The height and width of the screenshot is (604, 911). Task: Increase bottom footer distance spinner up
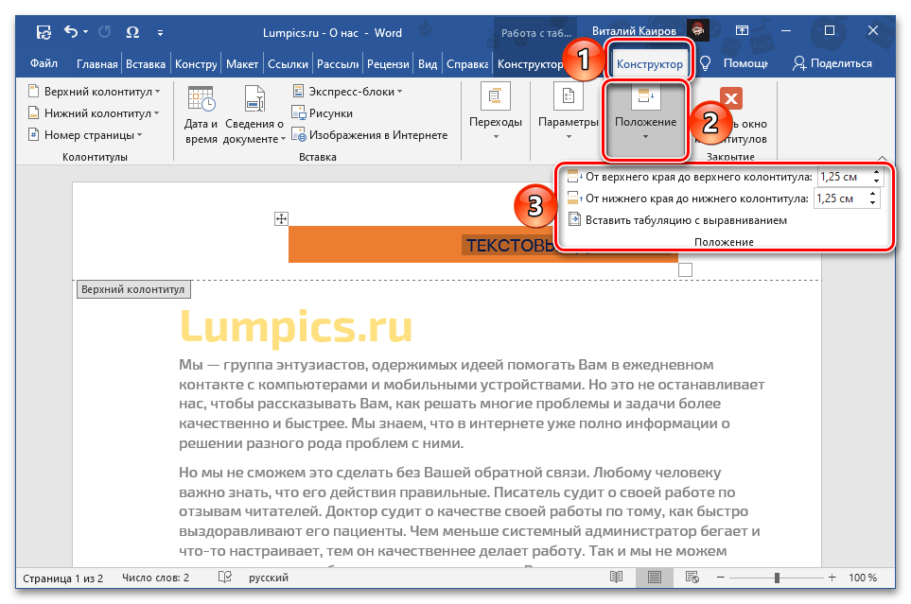[872, 195]
